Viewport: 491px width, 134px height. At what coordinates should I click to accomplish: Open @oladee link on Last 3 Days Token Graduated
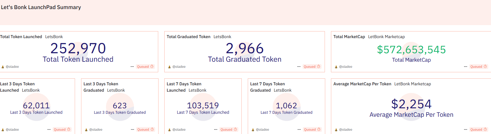click(96, 129)
